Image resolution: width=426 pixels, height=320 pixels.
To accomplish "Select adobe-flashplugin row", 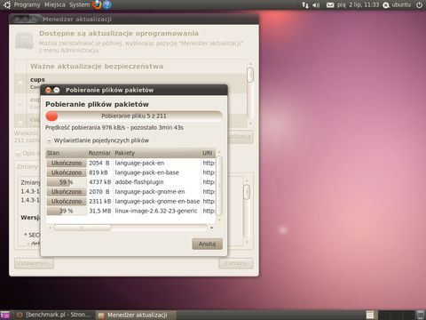I will [130, 182].
